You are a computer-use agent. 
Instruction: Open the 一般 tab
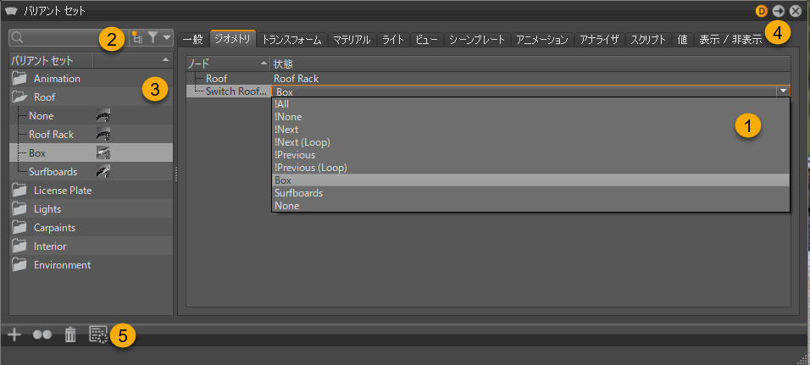tap(192, 40)
